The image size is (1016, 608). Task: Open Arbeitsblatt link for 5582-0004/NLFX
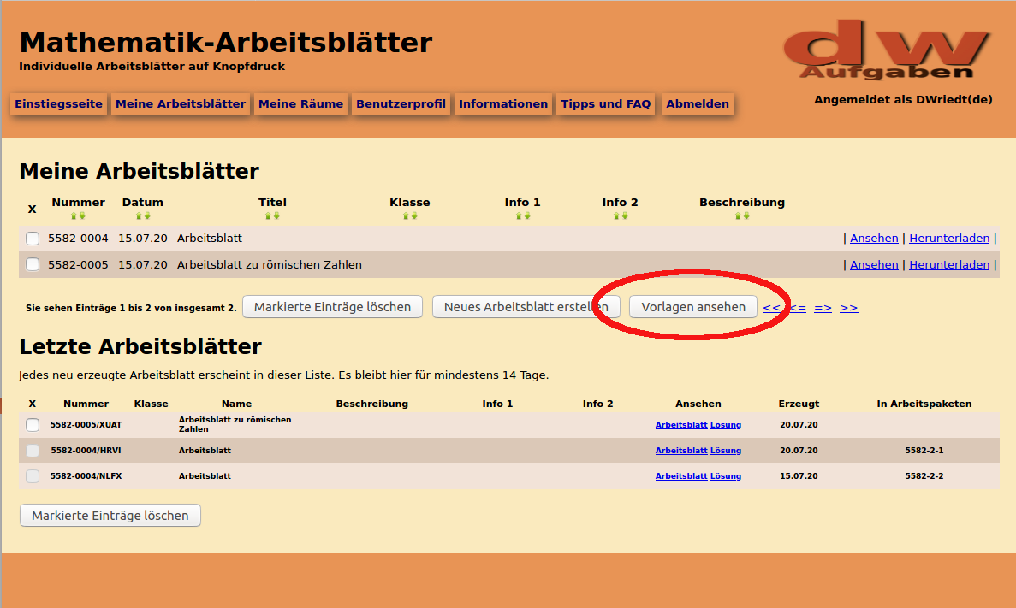coord(681,476)
